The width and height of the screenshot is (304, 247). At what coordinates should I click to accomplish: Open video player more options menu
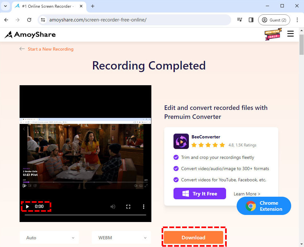click(x=143, y=207)
